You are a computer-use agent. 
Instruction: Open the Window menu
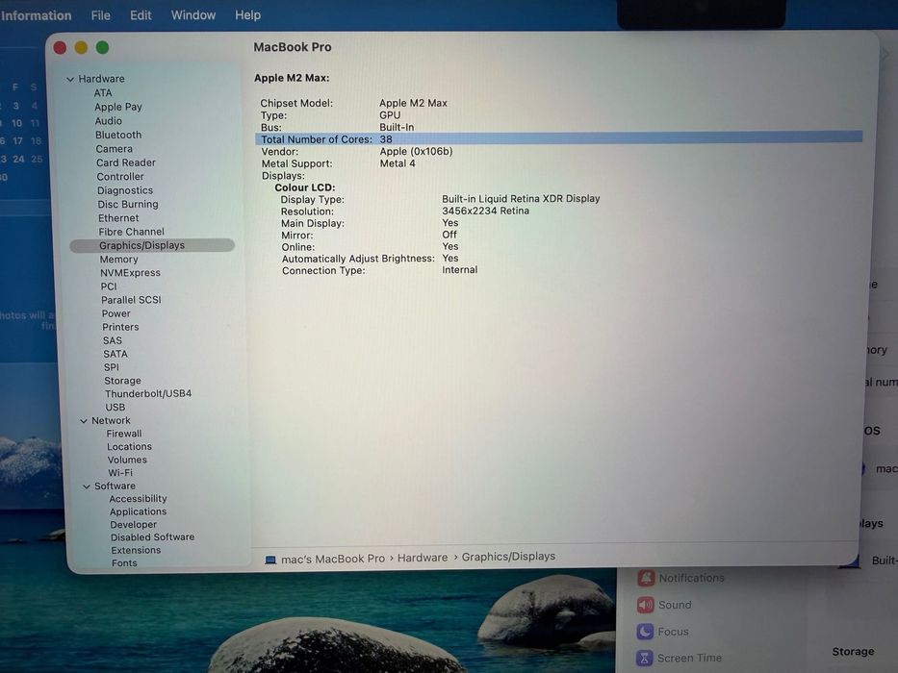[x=193, y=15]
